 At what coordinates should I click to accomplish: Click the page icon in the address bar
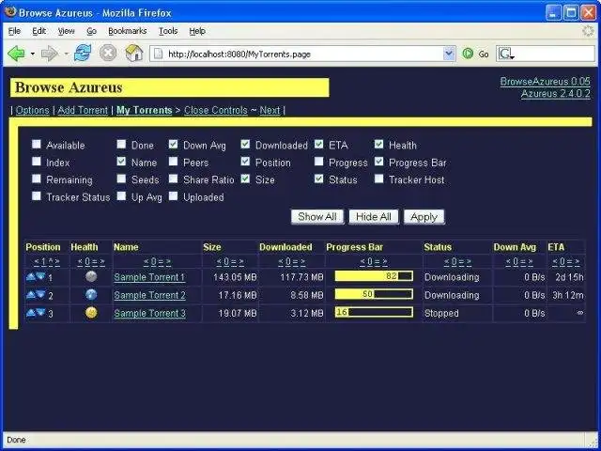[159, 54]
